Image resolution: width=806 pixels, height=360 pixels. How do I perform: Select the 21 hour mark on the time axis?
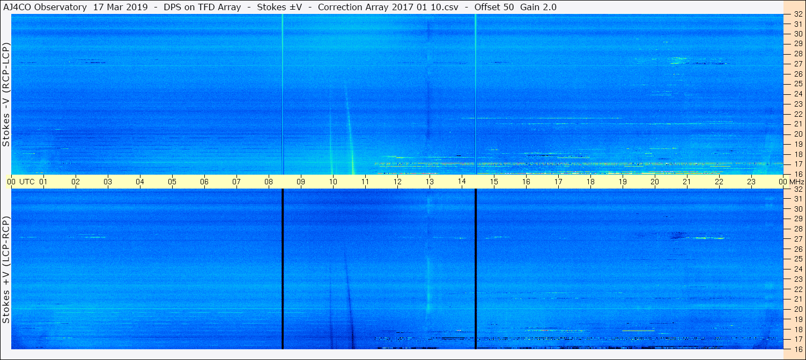687,182
